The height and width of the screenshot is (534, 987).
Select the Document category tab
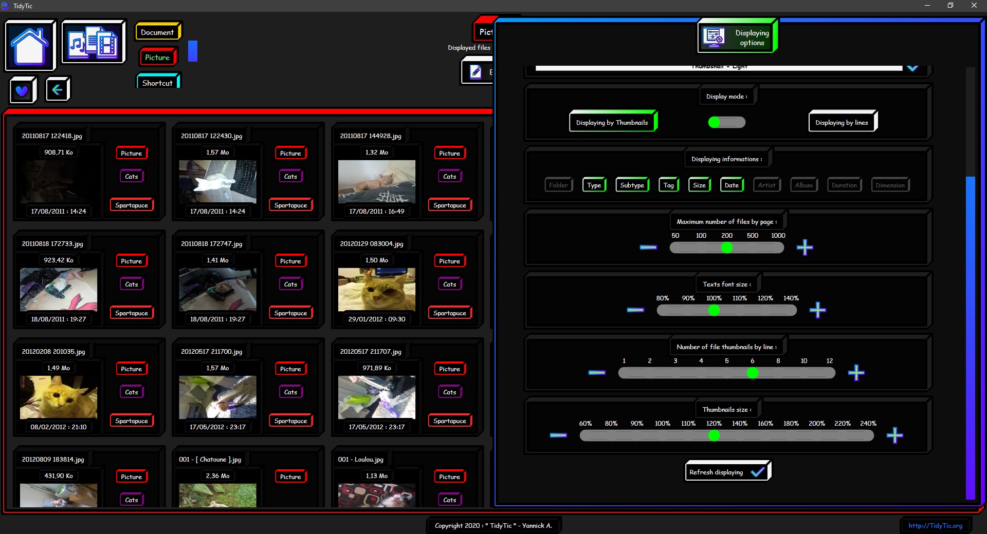point(158,32)
